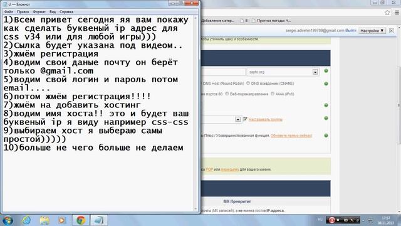Click the Выйти sign-out link
Image resolution: width=401 pixels, height=226 pixels.
click(351, 31)
